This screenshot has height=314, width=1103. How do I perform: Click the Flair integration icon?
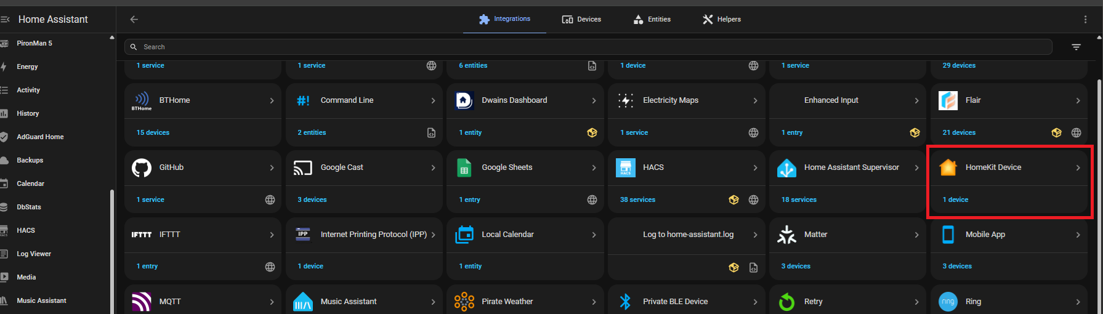948,100
